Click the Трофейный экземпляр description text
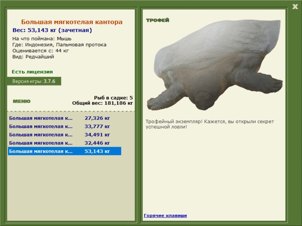The height and width of the screenshot is (226, 302). pos(210,124)
